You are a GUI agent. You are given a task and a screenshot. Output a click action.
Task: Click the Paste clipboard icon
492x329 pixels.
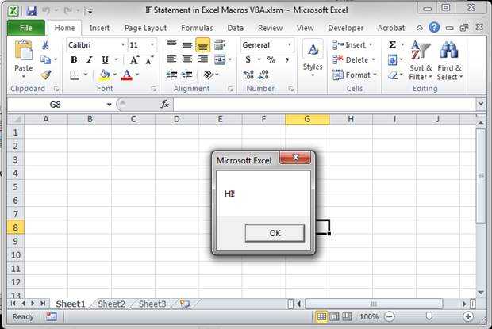(24, 51)
